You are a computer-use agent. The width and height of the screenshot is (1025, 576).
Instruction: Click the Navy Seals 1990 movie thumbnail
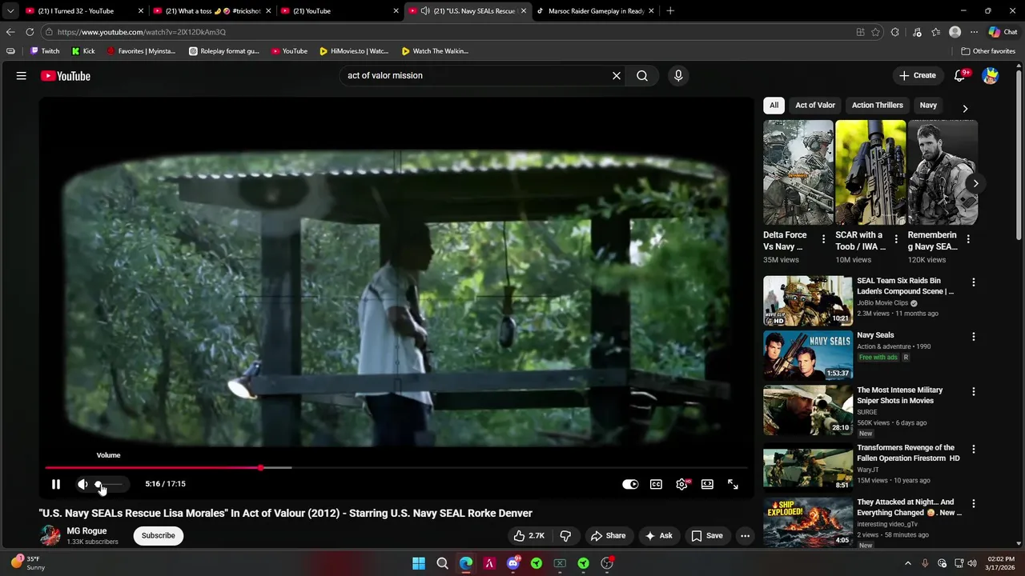click(x=808, y=354)
